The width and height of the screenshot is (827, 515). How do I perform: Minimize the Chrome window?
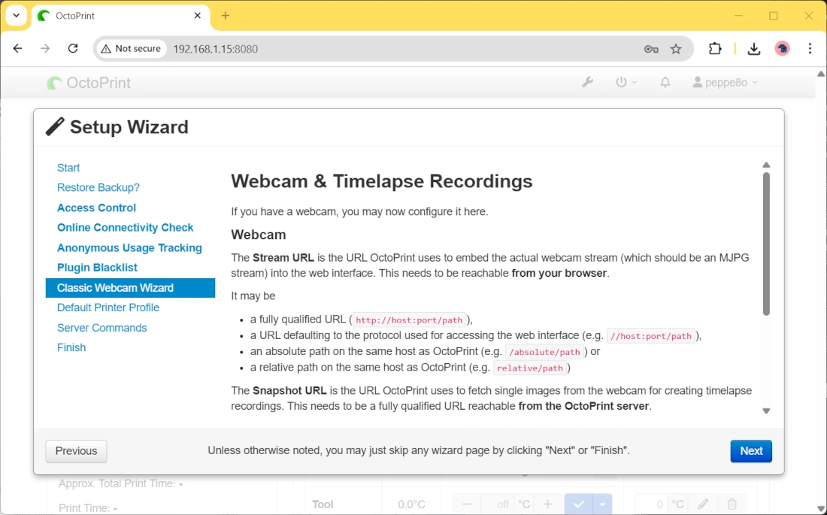coord(738,16)
